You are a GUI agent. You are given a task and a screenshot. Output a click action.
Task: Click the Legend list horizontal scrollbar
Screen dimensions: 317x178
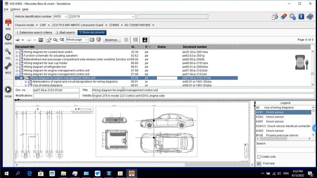click(283, 139)
